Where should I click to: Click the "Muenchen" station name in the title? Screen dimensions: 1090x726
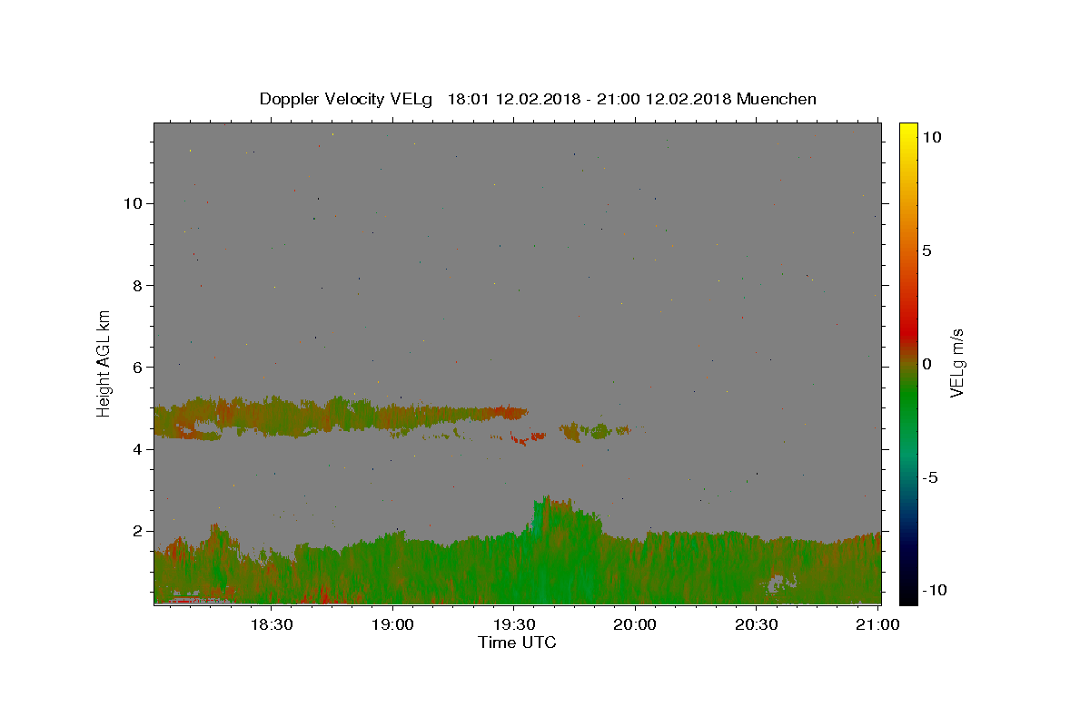[777, 99]
